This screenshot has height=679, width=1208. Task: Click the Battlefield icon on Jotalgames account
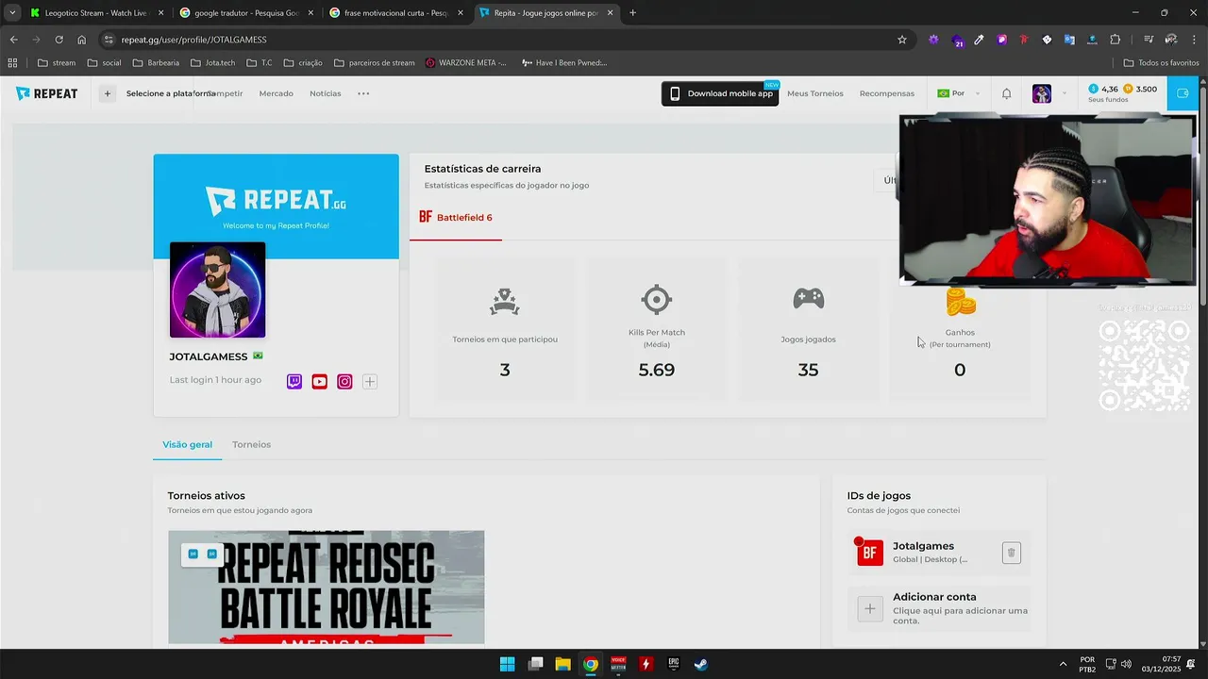coord(870,553)
